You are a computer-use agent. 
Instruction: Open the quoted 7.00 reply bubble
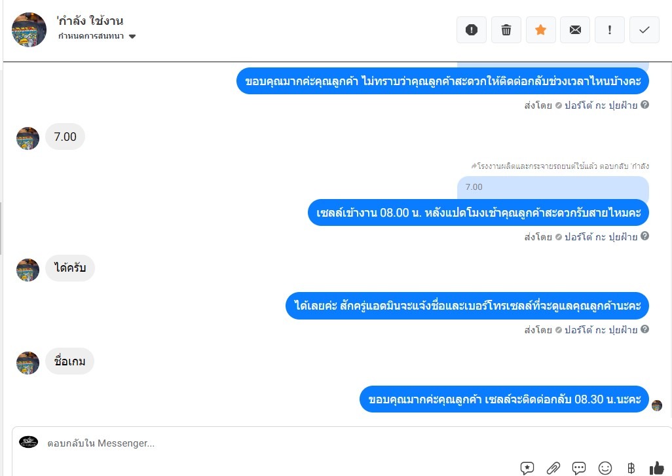click(553, 187)
